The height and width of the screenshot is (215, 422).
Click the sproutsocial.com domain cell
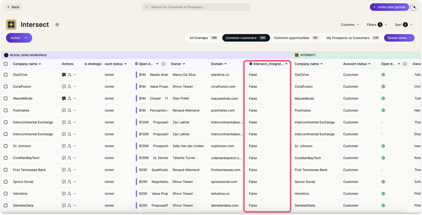click(224, 182)
